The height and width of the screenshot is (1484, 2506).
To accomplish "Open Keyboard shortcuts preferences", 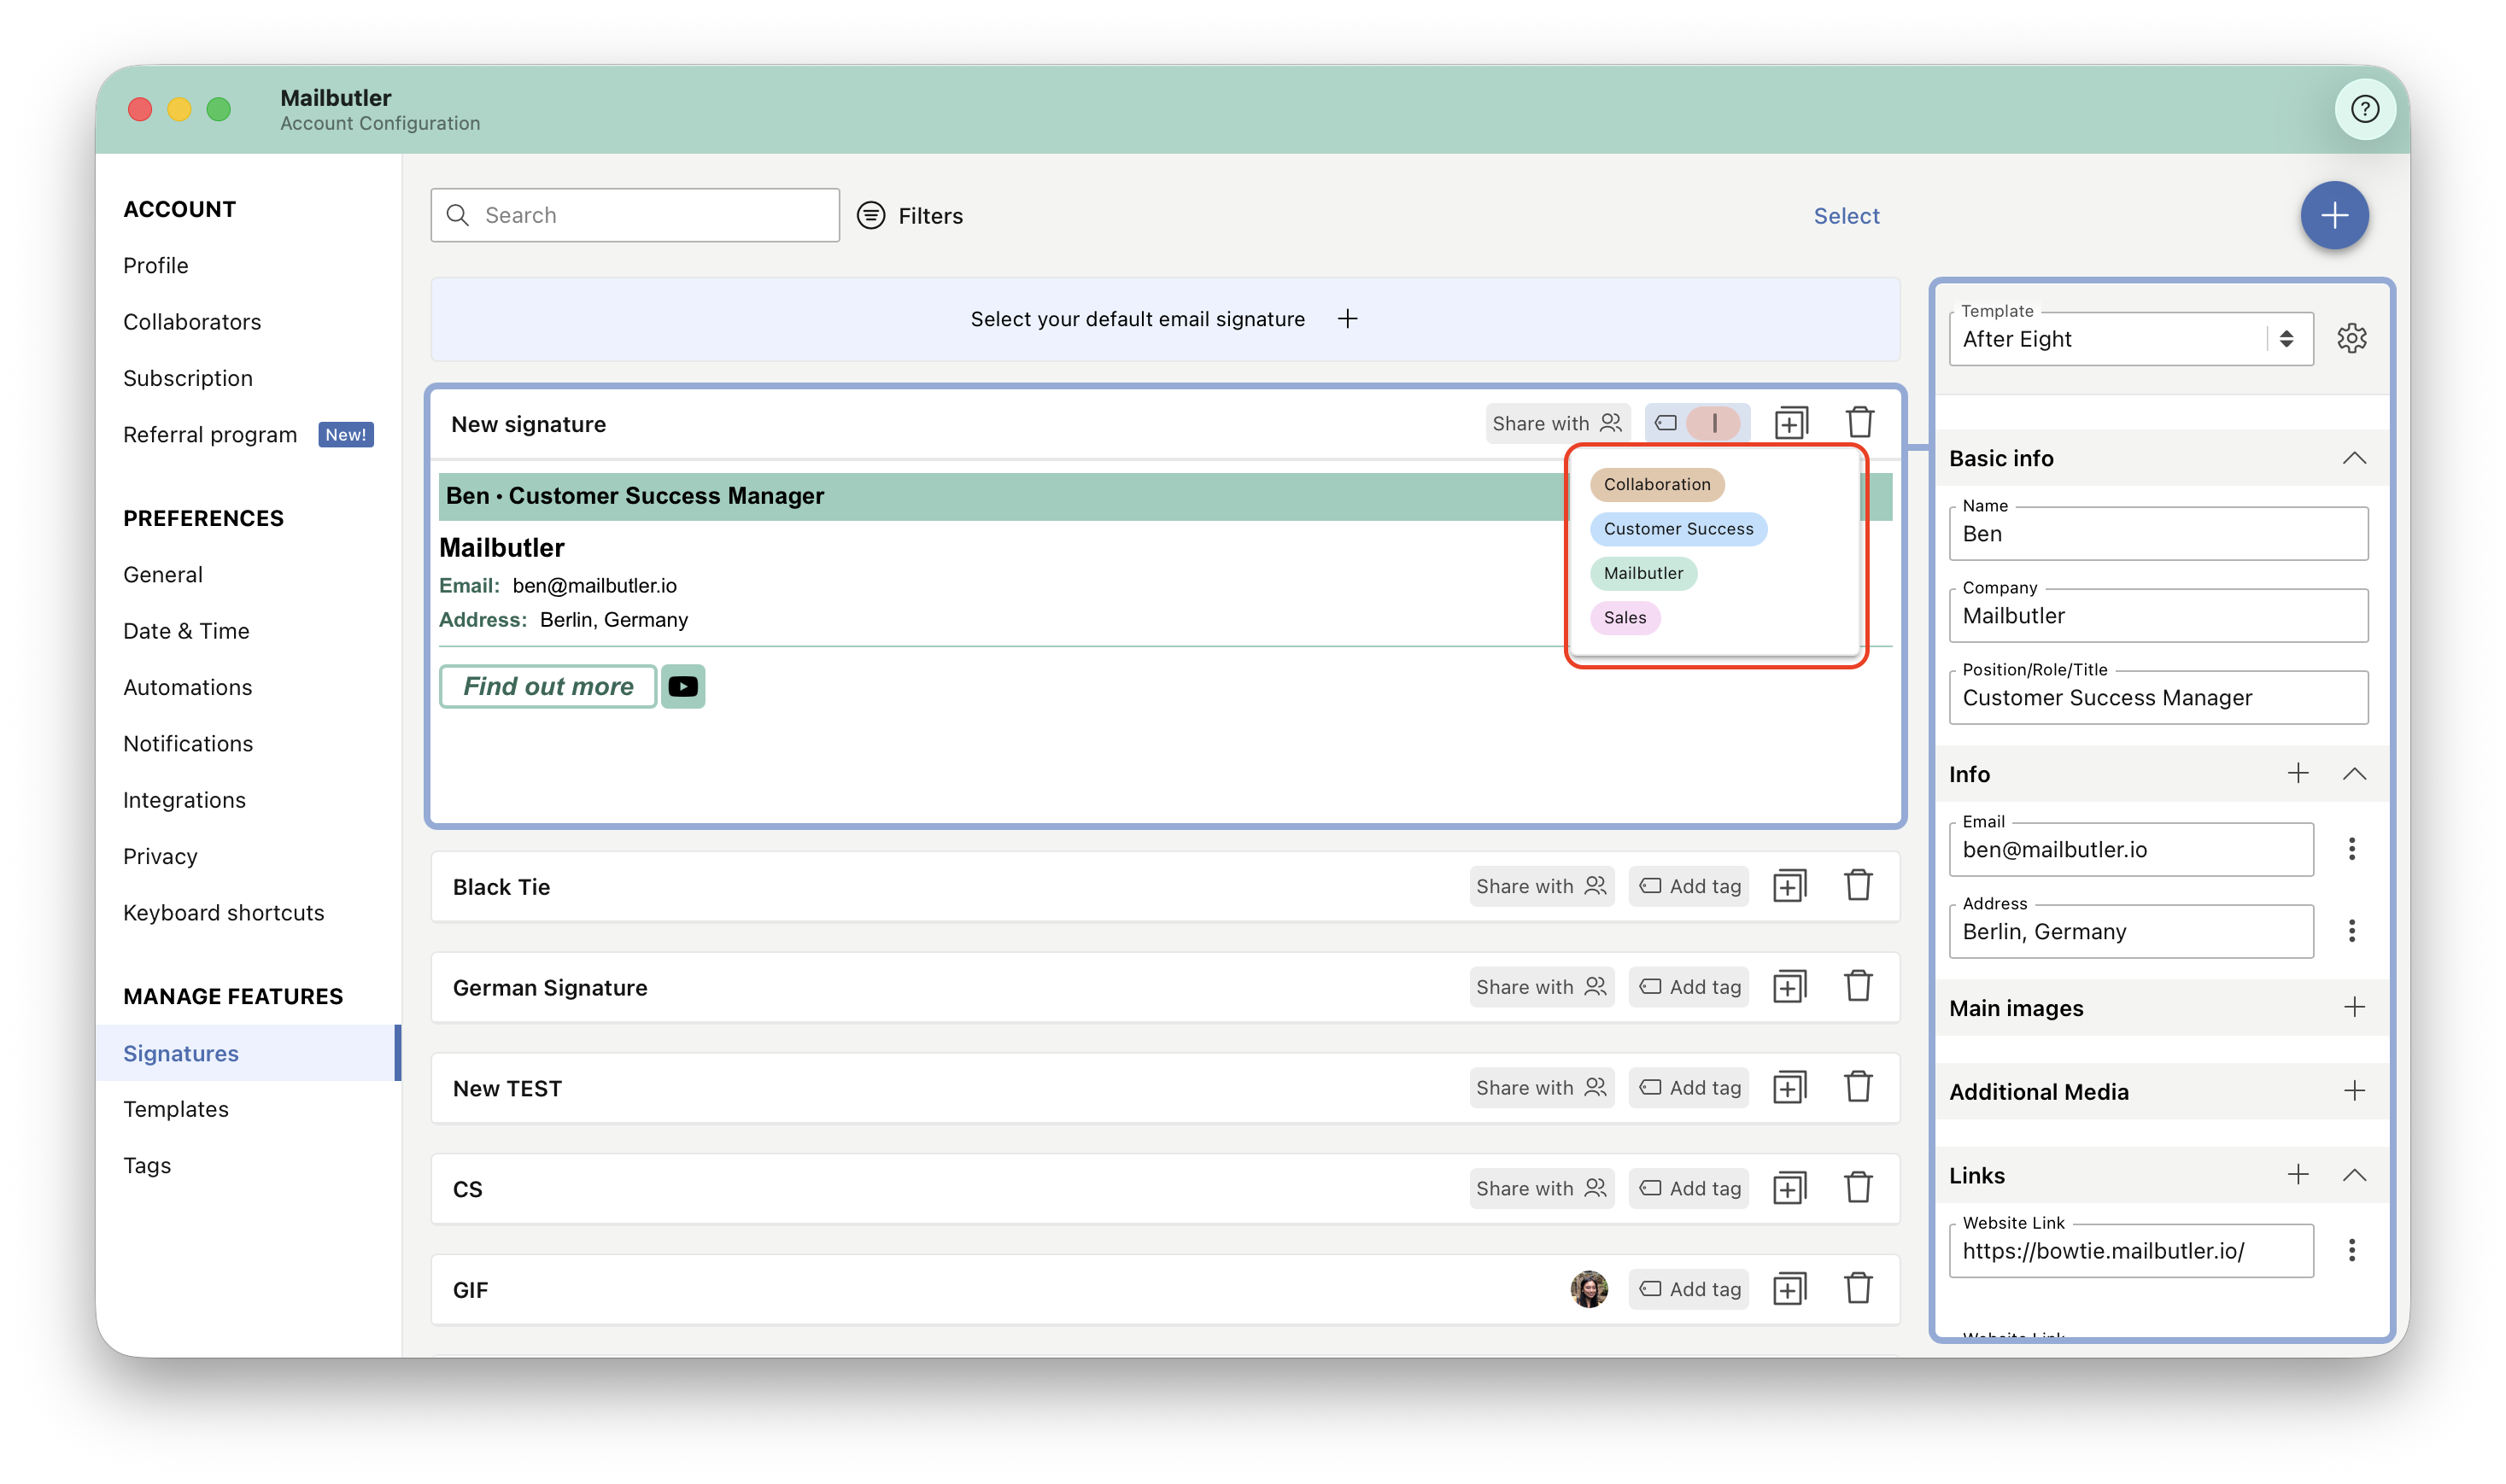I will pyautogui.click(x=224, y=913).
